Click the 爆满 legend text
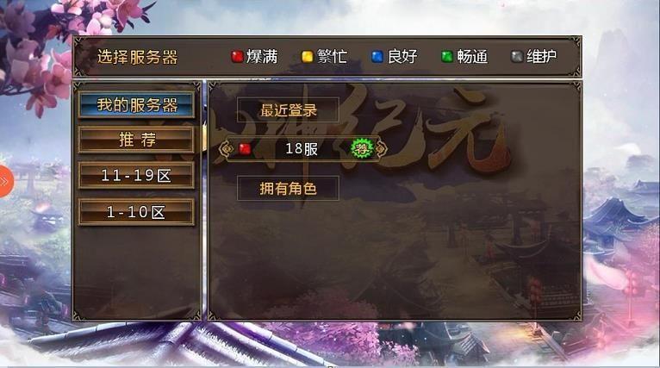 coord(262,56)
